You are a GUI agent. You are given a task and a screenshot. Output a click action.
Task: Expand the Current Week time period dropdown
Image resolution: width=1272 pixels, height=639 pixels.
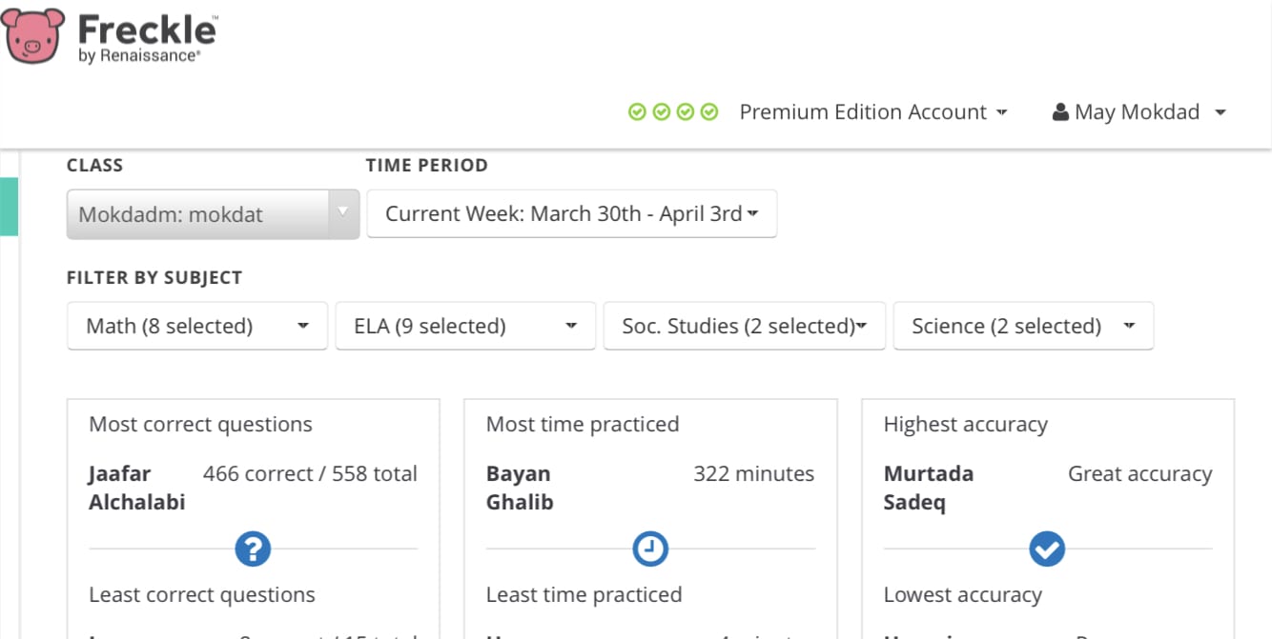(x=571, y=214)
